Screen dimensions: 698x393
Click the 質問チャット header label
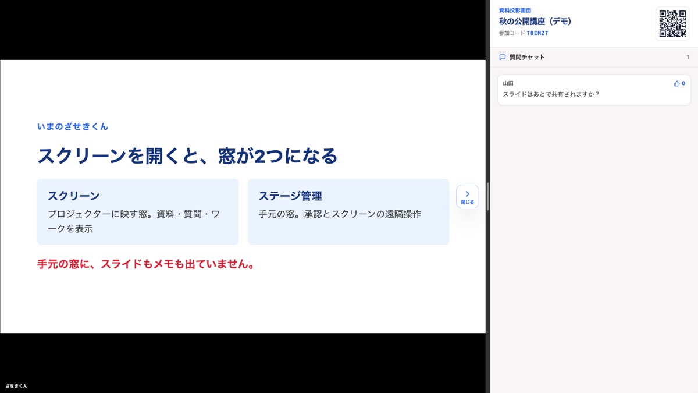tap(527, 57)
